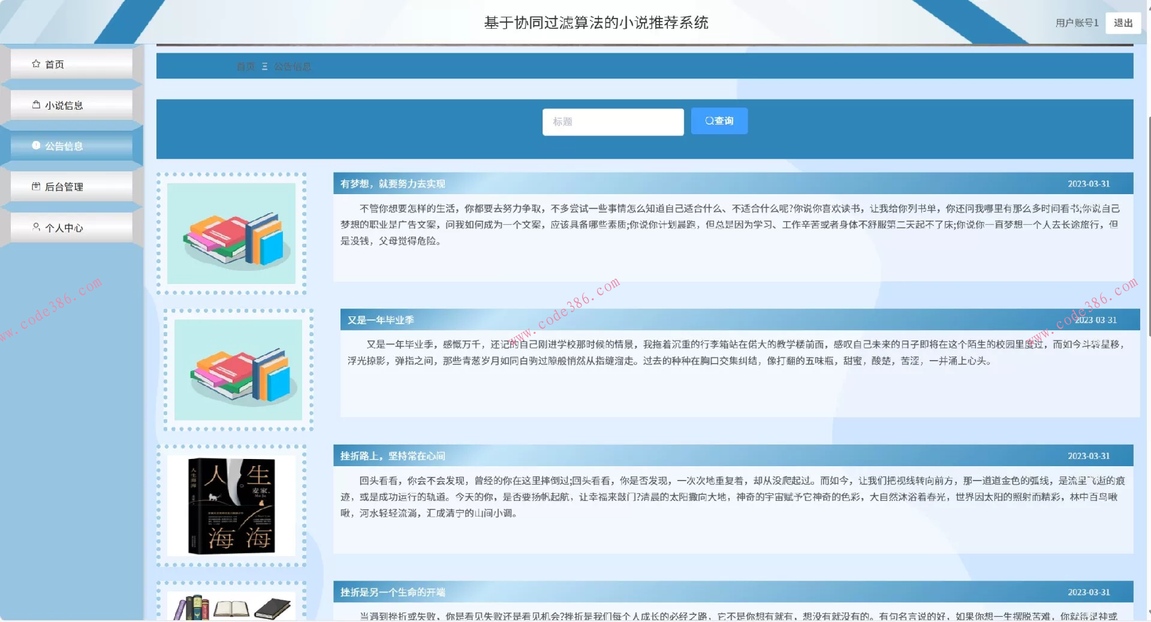The height and width of the screenshot is (622, 1151).
Task: Select the 后台管理 grid icon
Action: pos(36,186)
